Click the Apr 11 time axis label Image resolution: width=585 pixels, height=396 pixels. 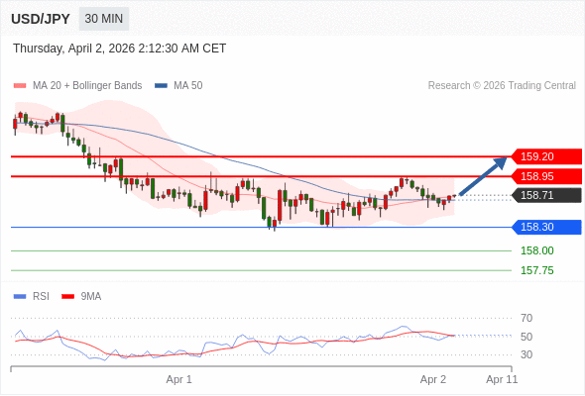[502, 379]
